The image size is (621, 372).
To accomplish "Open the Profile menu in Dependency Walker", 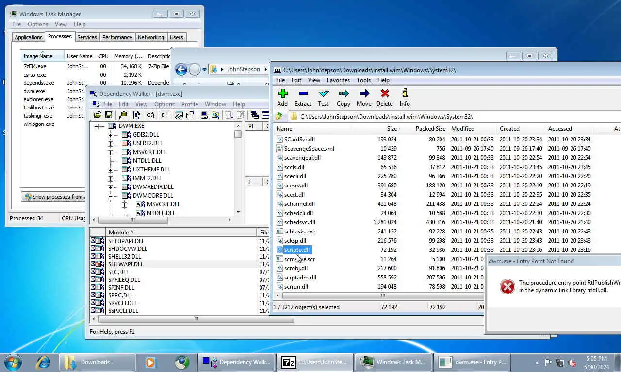I will point(190,104).
